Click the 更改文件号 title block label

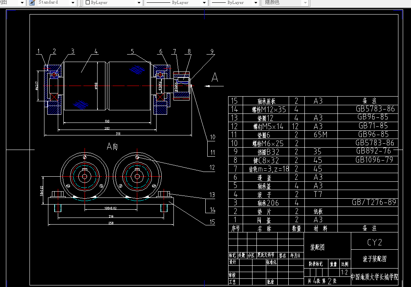[x=266, y=255]
